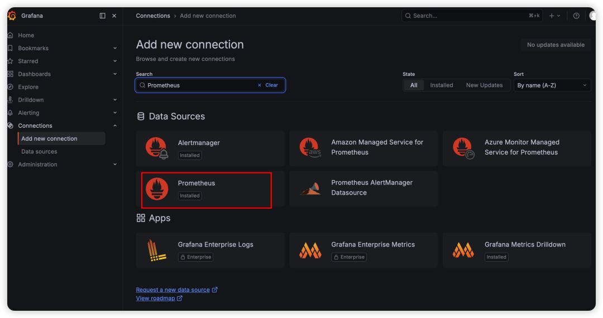This screenshot has width=603, height=318.
Task: Open Alerting in the sidebar
Action: coord(28,113)
